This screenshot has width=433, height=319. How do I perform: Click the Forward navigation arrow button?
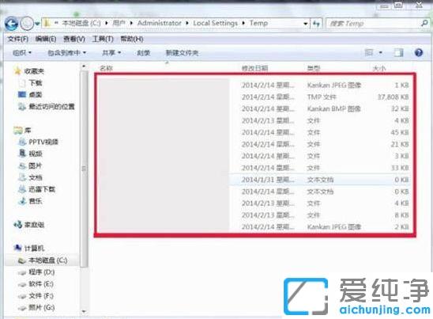pyautogui.click(x=27, y=24)
